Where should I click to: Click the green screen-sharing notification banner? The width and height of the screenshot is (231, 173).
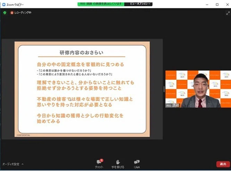tap(101, 3)
